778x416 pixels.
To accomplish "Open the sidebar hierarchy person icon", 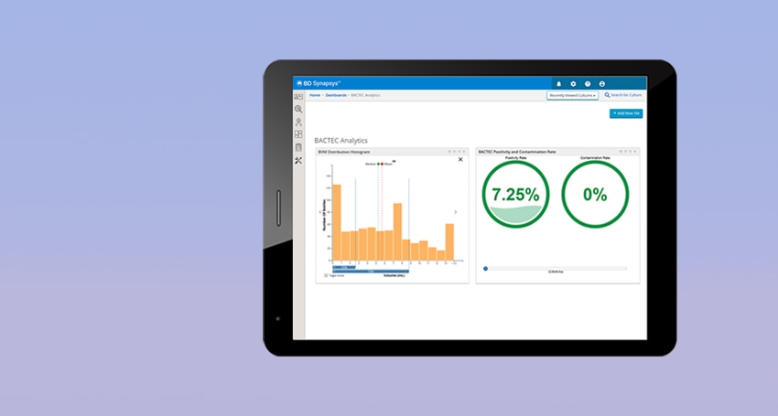I will 298,122.
